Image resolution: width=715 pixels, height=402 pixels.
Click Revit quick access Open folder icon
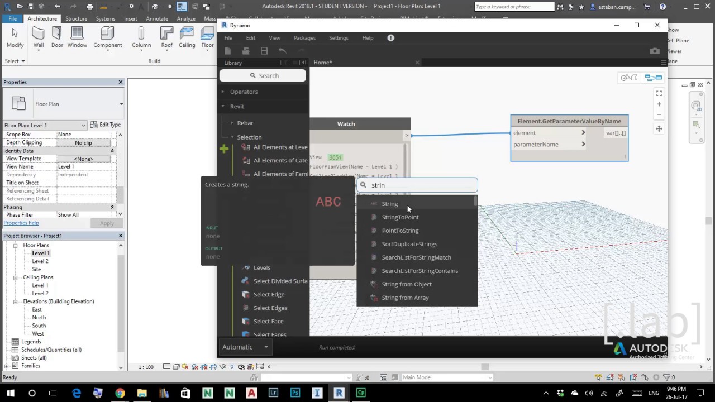click(x=20, y=7)
